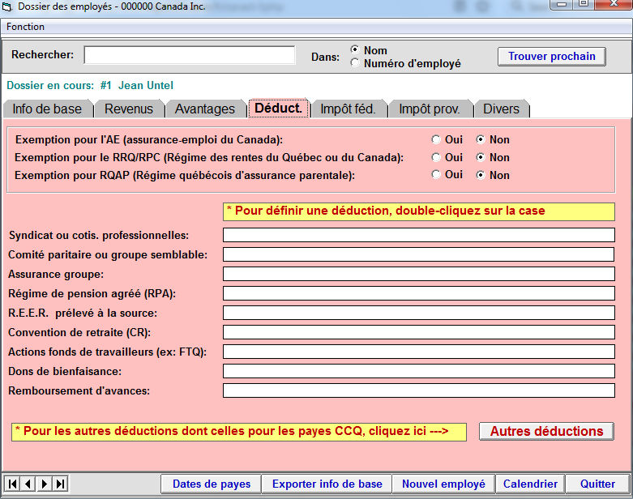
Task: Click the application icon in title bar
Action: [x=8, y=6]
